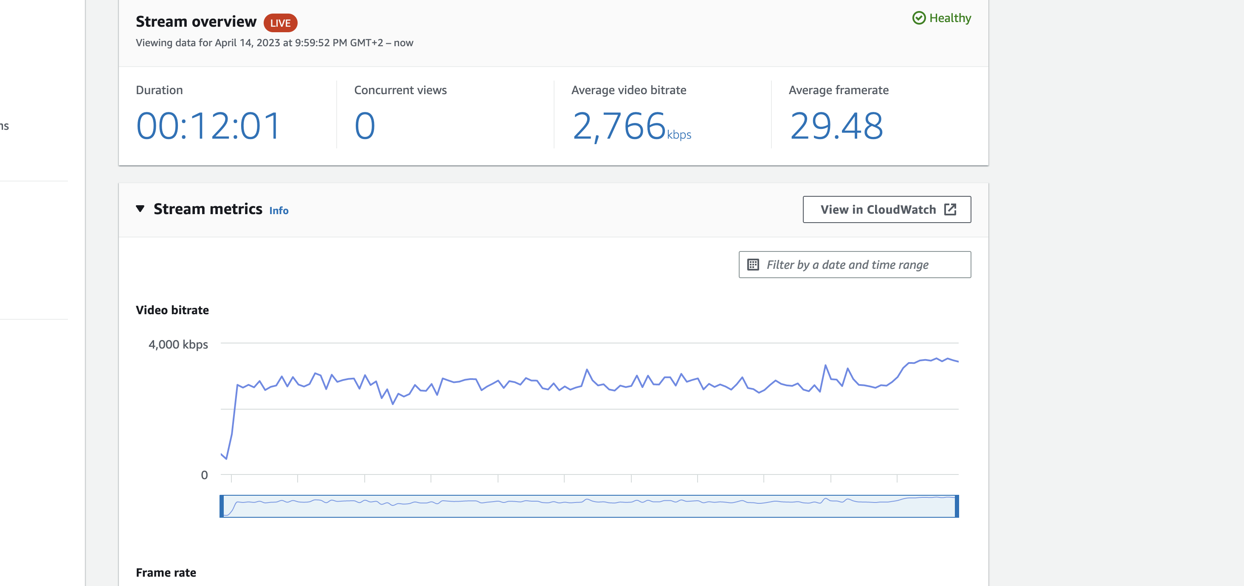
Task: Click the 0 axis label on bitrate chart
Action: pos(204,475)
